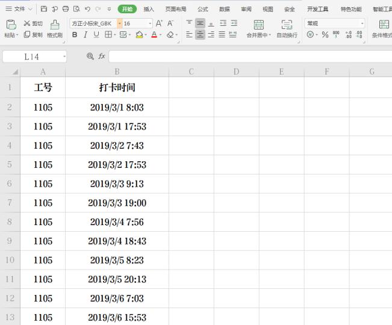Click the erase/clear format icon

170,34
